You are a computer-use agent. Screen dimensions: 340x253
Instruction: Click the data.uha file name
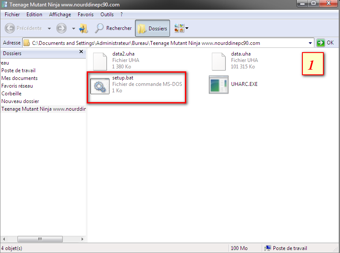pos(240,54)
